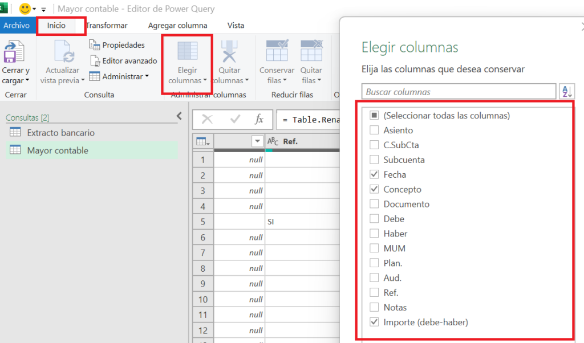Check the Ref. column checkbox
This screenshot has height=343, width=584.
tap(374, 292)
